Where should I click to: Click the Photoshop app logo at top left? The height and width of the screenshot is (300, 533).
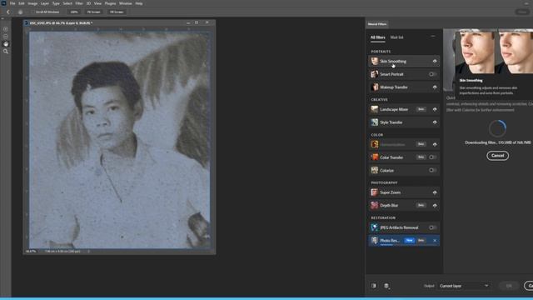[3, 3]
